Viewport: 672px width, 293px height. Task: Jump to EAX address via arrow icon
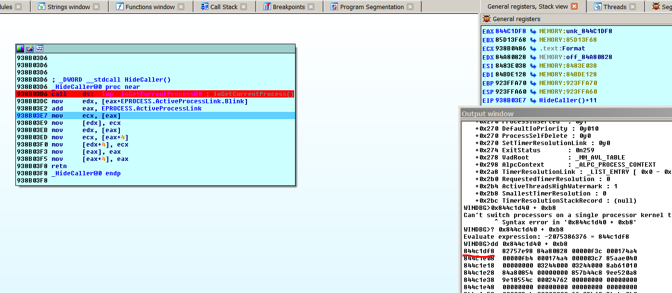click(x=533, y=31)
